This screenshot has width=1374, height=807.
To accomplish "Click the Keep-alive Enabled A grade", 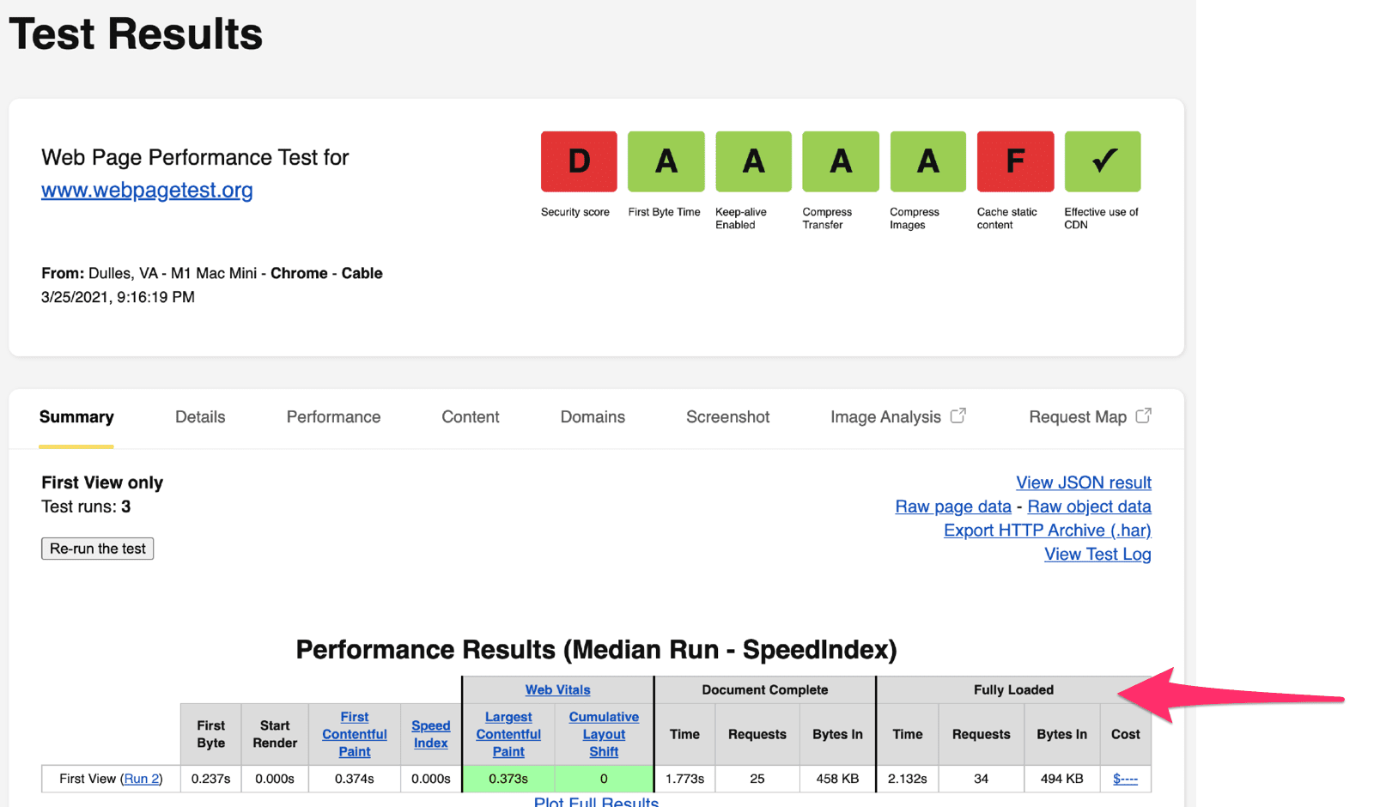I will (753, 161).
